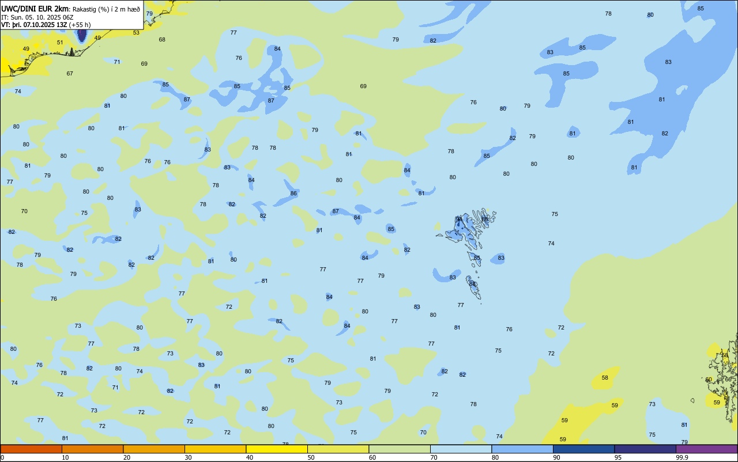
Task: Click the 'VT: þri. 07.10.2025 13Z' line
Action: click(34, 25)
